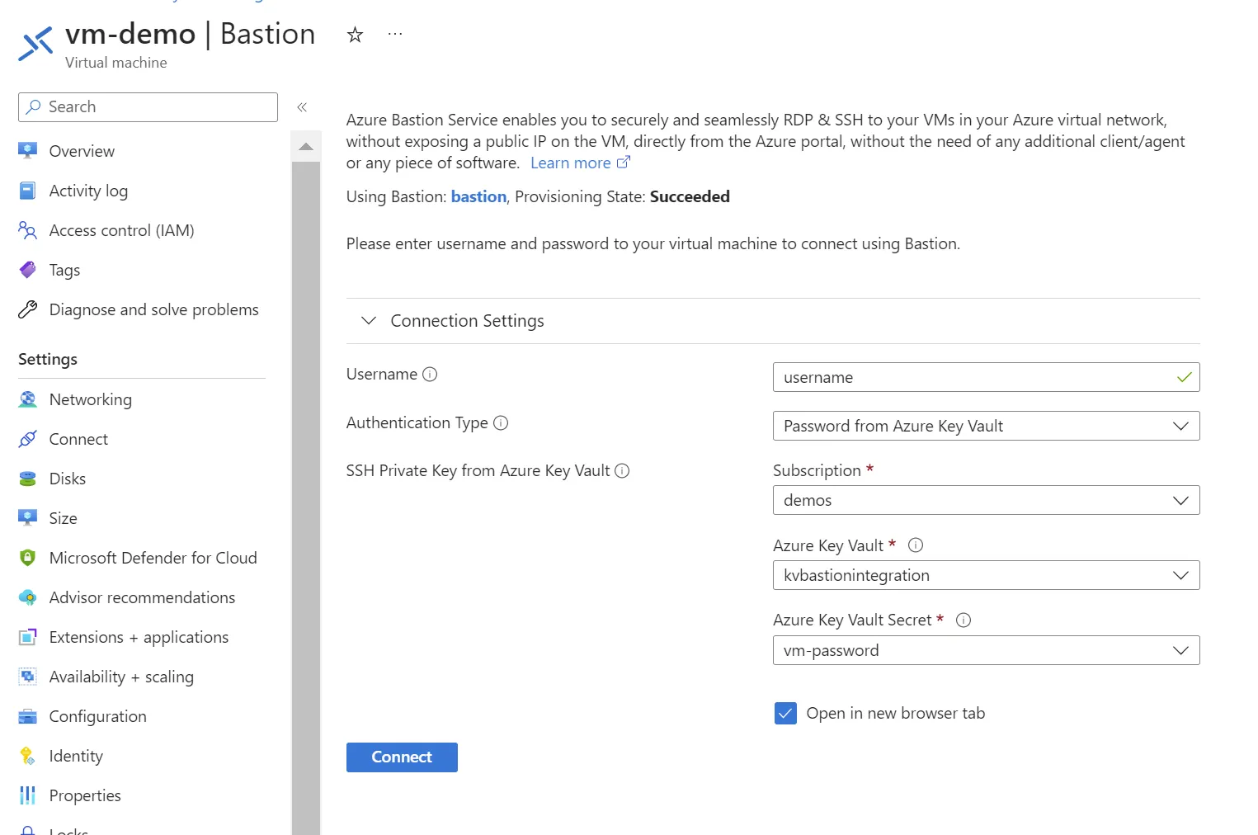Click the Identity key icon
1258x835 pixels.
click(x=28, y=756)
